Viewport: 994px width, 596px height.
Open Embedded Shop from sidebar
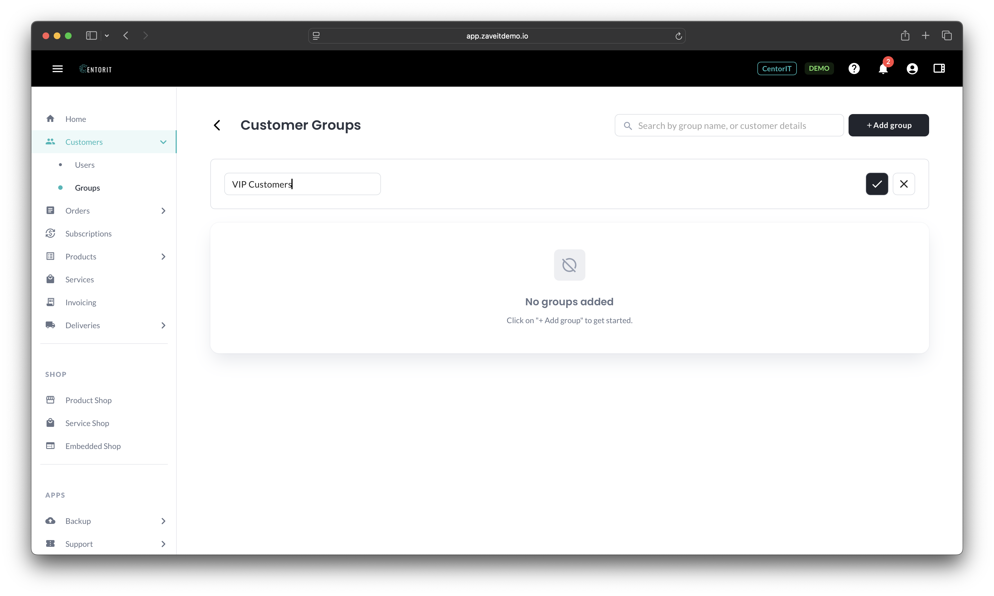point(93,446)
